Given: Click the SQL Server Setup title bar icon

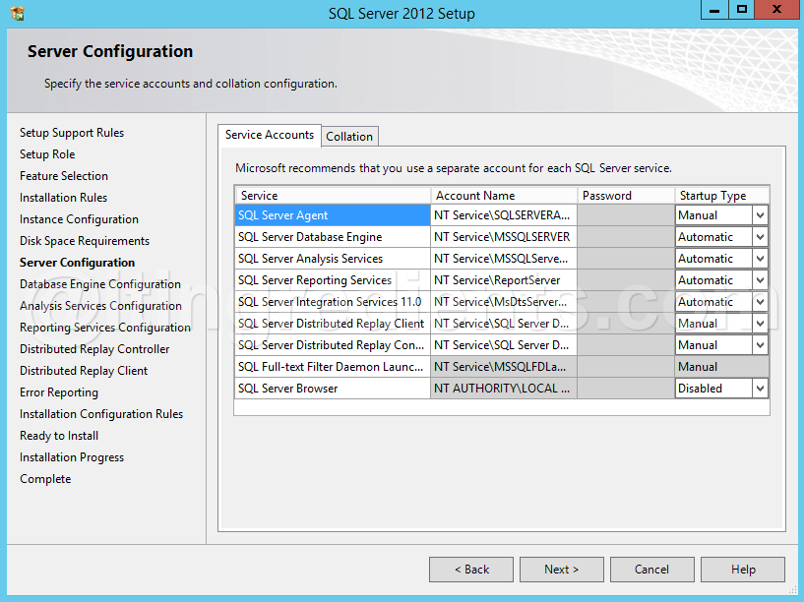Looking at the screenshot, I should 18,14.
